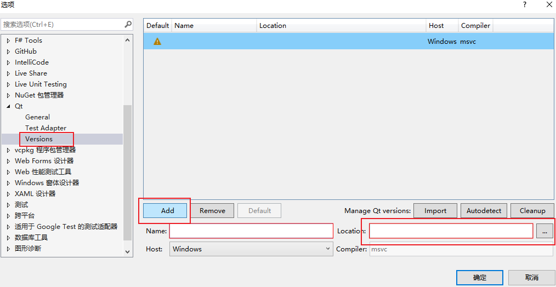
Task: Focus the Location input field
Action: (x=451, y=231)
